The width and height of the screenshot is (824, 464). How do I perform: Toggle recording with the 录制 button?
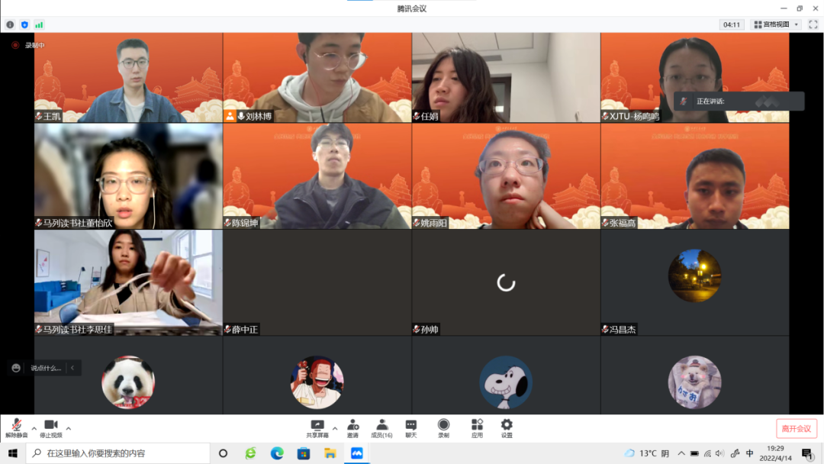(x=443, y=427)
